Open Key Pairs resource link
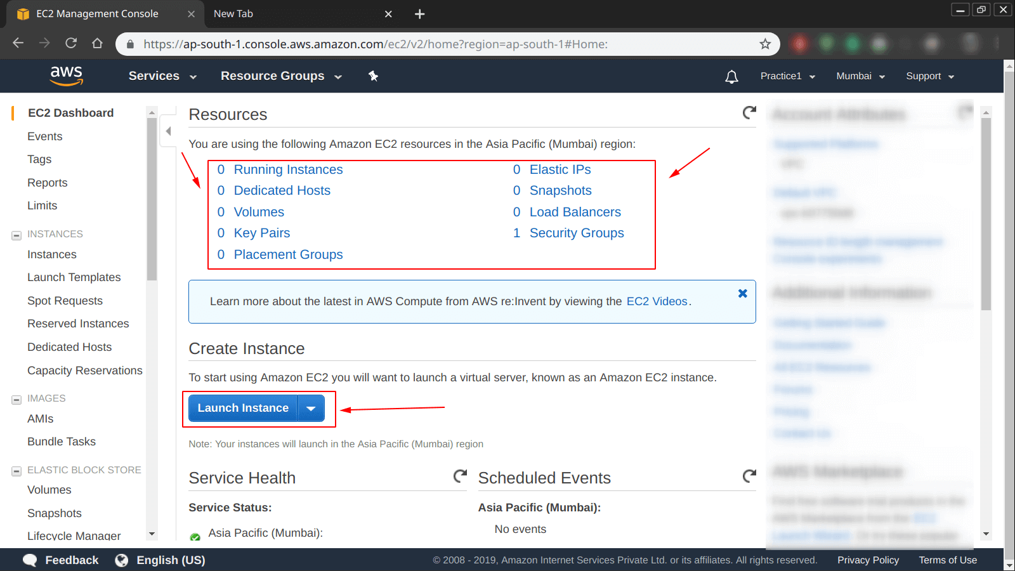 click(262, 233)
